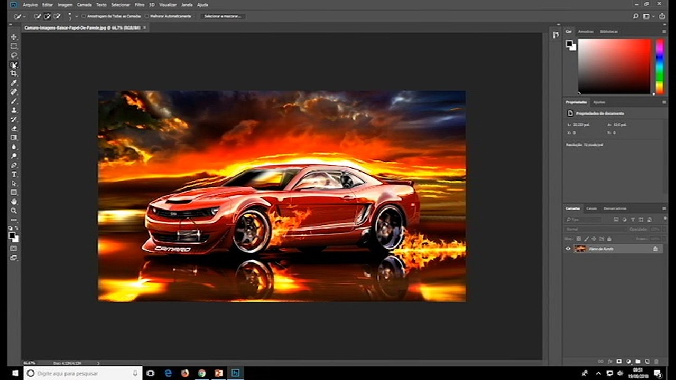Select the Brush tool
Viewport: 676px width, 380px height.
(14, 101)
